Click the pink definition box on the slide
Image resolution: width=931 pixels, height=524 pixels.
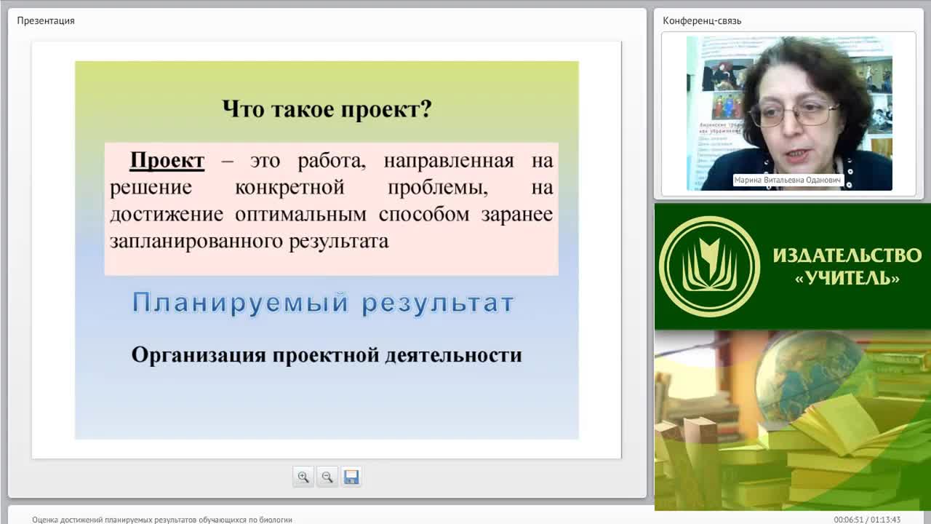(x=331, y=209)
